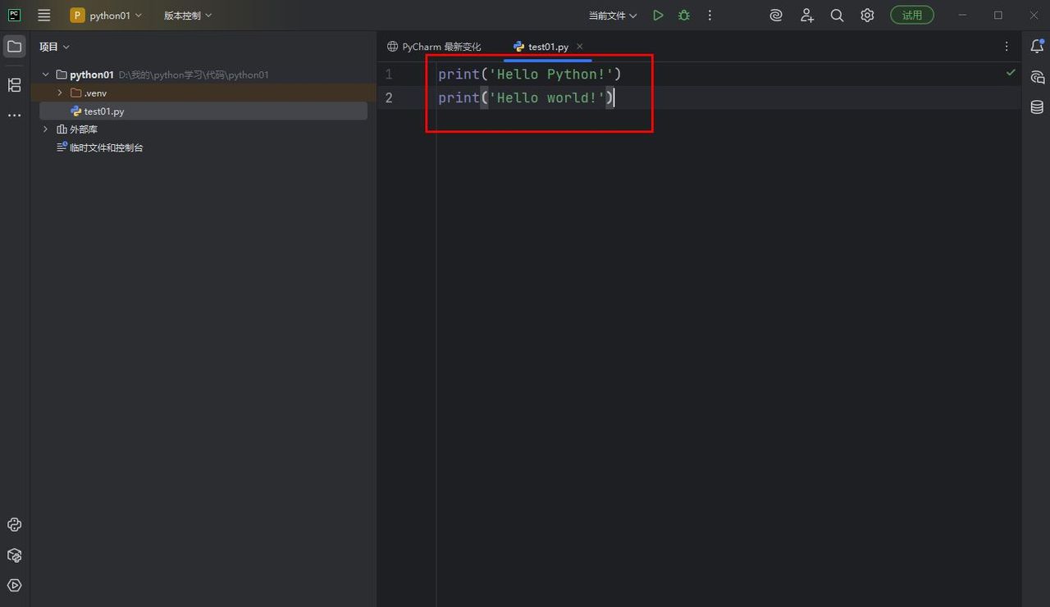Open the Python Packages tool icon
1050x607 pixels.
[x=14, y=555]
